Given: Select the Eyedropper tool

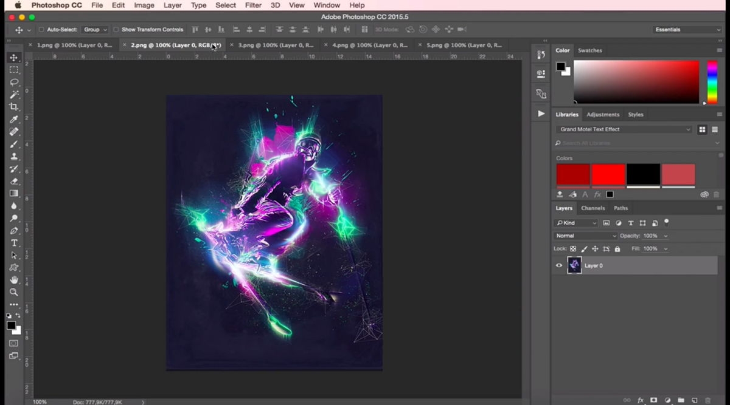Looking at the screenshot, I should click(14, 119).
